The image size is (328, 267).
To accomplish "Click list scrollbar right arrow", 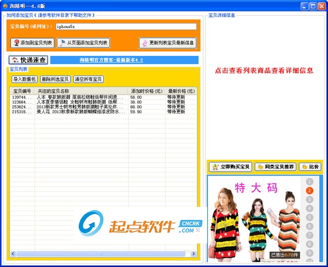I will [x=194, y=254].
